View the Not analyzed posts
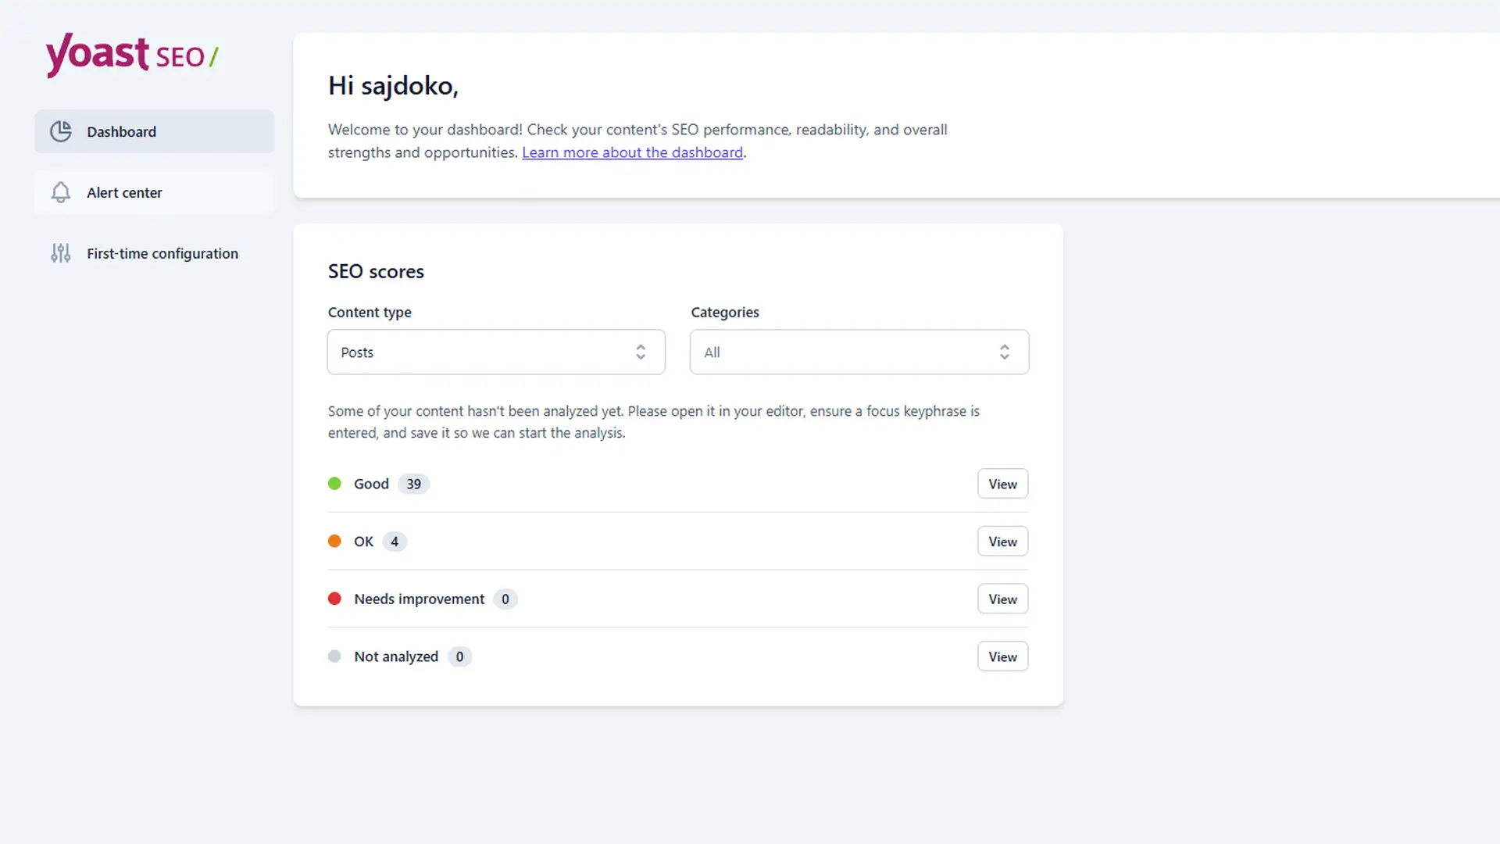1500x844 pixels. (1002, 656)
